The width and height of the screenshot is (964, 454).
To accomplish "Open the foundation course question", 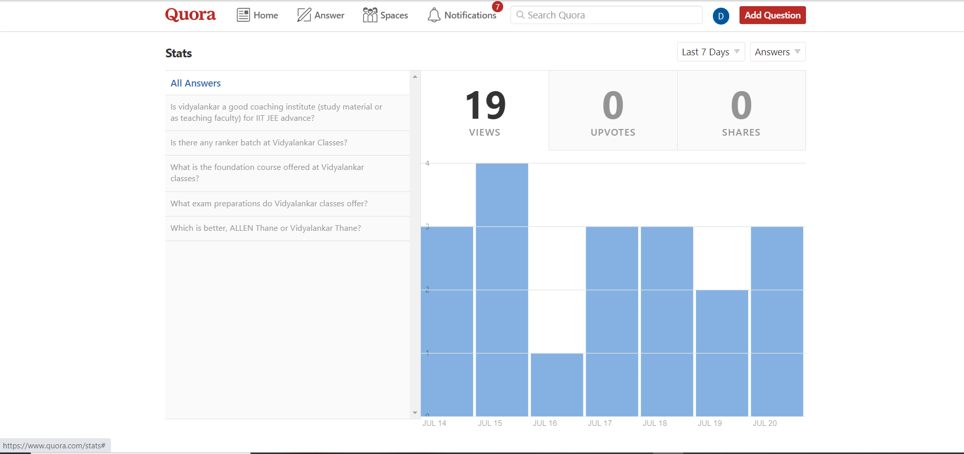I will coord(287,173).
